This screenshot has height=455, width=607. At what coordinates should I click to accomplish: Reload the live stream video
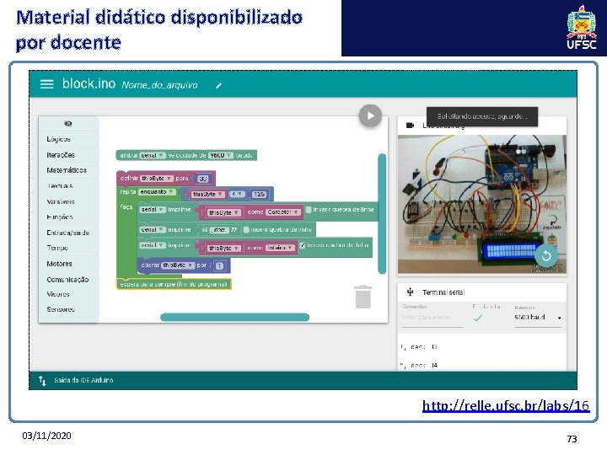coord(545,255)
